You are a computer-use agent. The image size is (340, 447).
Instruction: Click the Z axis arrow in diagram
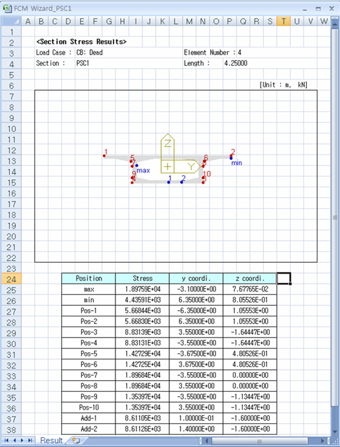[168, 147]
